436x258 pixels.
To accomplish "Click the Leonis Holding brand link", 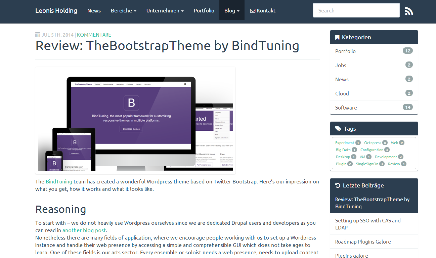I will click(x=56, y=11).
